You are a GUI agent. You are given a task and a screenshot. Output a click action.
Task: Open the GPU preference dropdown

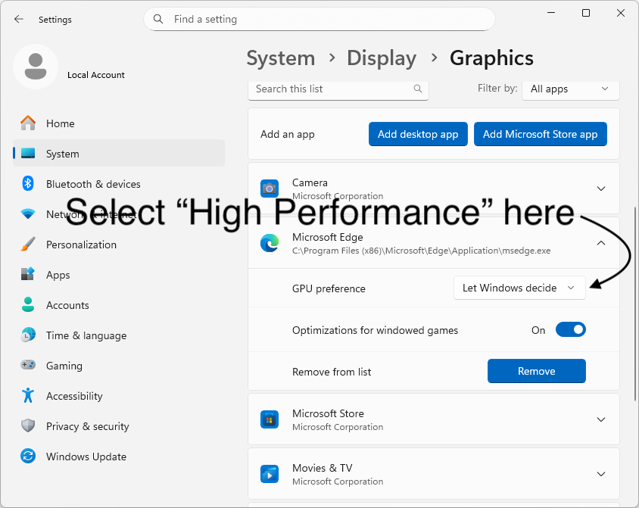pyautogui.click(x=519, y=288)
